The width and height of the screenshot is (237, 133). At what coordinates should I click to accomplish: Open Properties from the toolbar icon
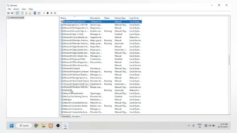pyautogui.click(x=22, y=13)
